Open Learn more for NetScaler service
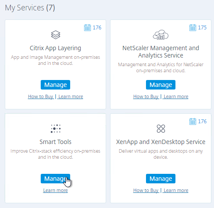The width and height of the screenshot is (214, 208). (176, 96)
